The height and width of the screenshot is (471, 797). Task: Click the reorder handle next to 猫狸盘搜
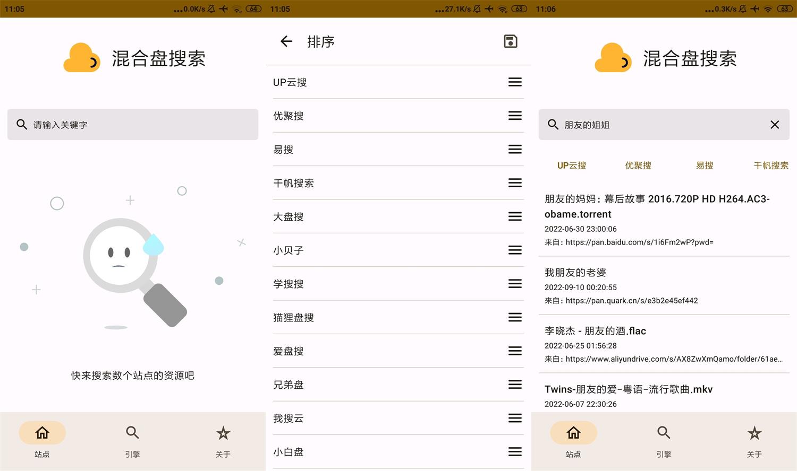point(514,317)
